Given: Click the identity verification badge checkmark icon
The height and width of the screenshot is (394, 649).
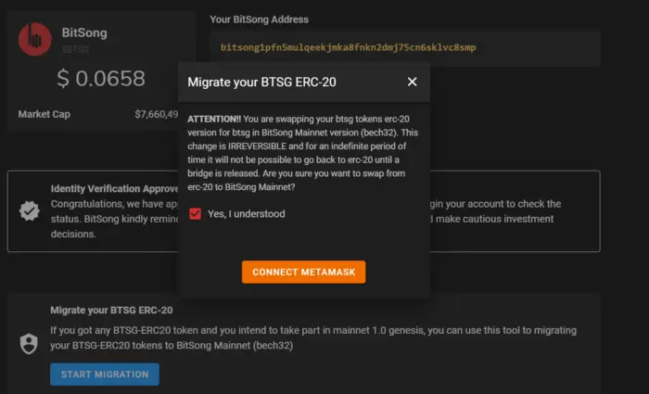Looking at the screenshot, I should [30, 211].
